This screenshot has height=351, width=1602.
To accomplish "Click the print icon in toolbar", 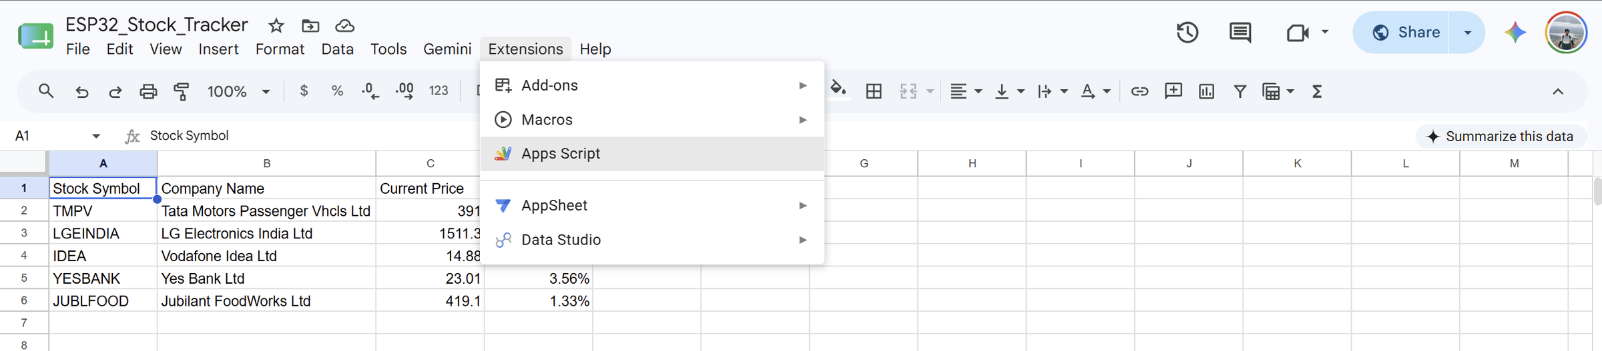I will 148,91.
